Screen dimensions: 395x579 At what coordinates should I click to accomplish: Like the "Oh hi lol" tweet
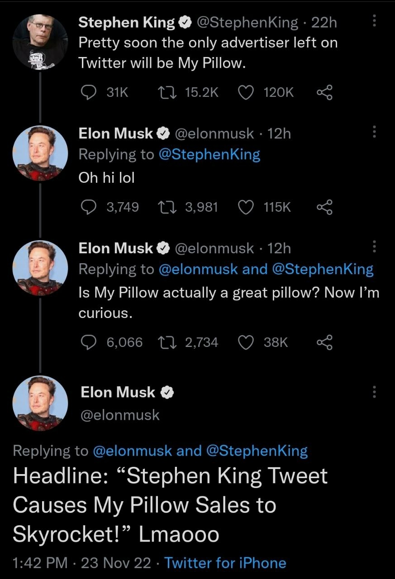[246, 207]
